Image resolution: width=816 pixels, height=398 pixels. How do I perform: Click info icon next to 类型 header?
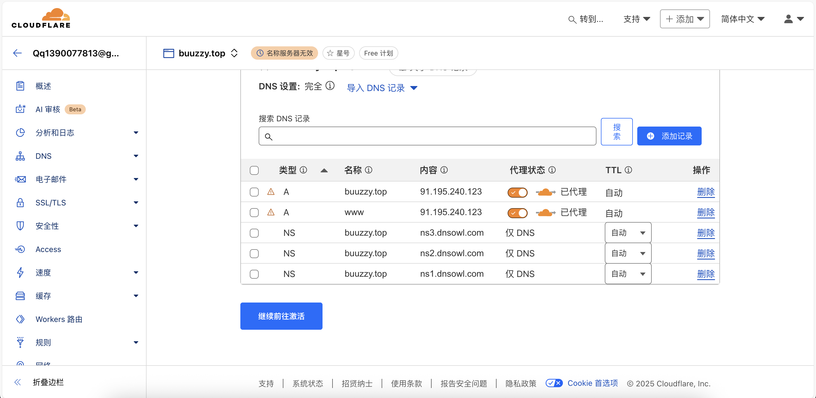(x=303, y=170)
